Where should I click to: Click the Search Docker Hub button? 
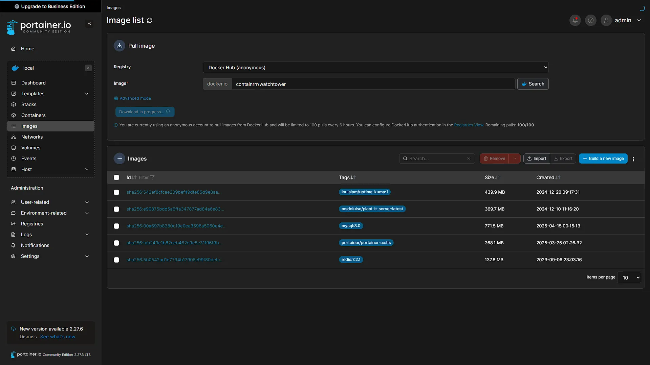pos(533,84)
